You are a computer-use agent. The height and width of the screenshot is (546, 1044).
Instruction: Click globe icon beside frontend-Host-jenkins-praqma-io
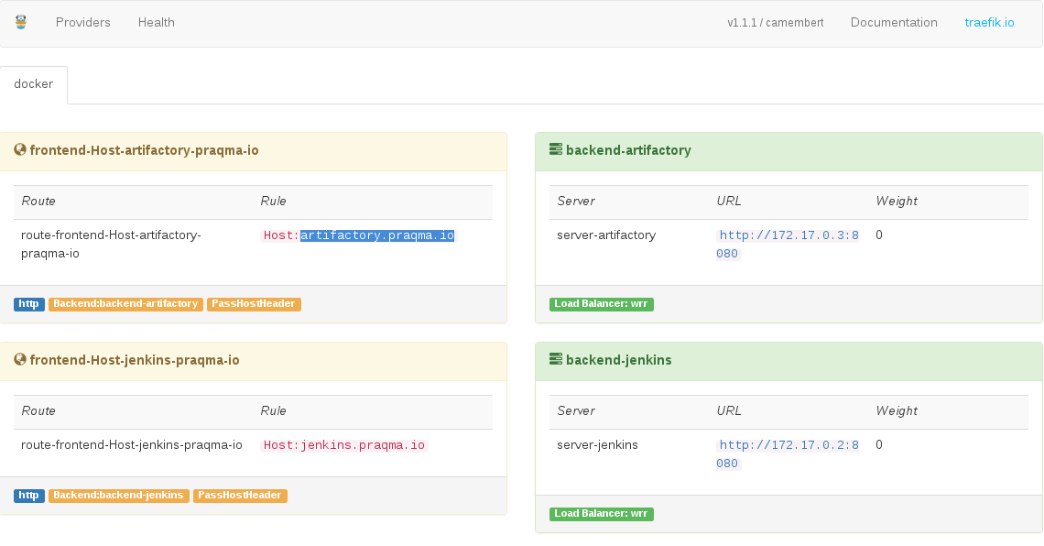(20, 360)
